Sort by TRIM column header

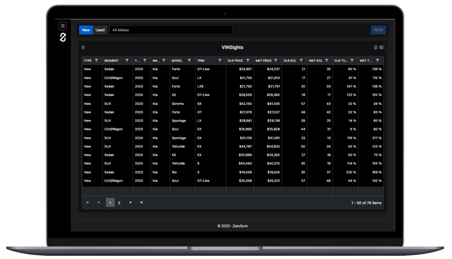[201, 60]
